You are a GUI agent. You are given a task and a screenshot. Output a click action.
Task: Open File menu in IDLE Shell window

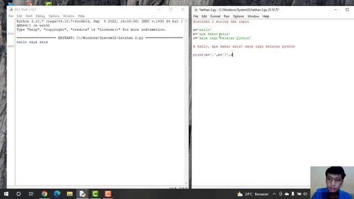pyautogui.click(x=11, y=16)
